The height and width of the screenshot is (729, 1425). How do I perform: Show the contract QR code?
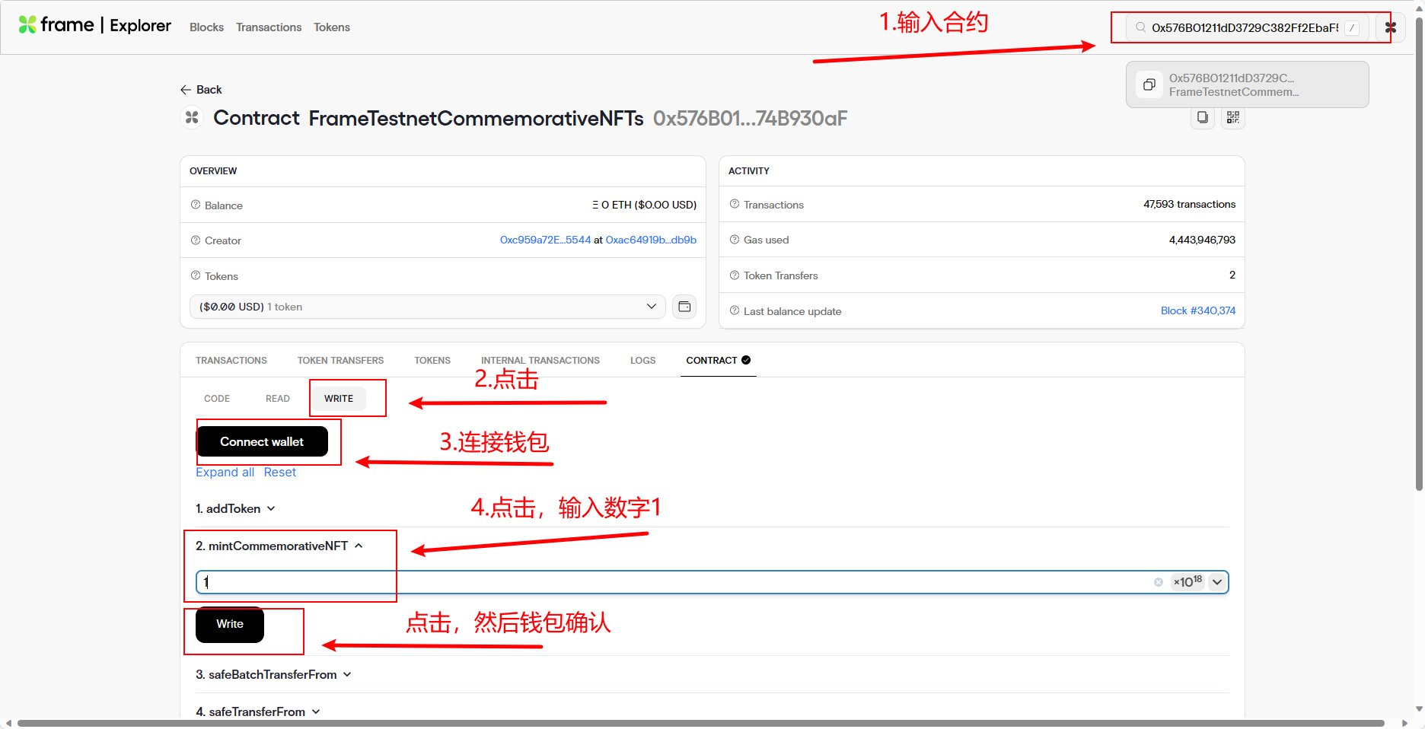click(x=1232, y=117)
